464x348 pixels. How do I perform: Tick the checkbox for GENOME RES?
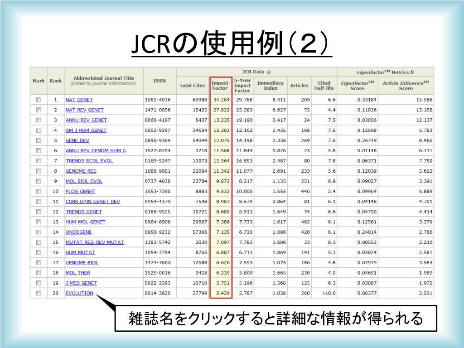[x=39, y=171]
